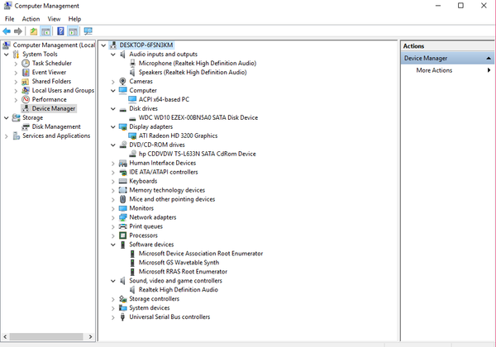Click the scan for hardware changes monitor icon

tap(88, 31)
